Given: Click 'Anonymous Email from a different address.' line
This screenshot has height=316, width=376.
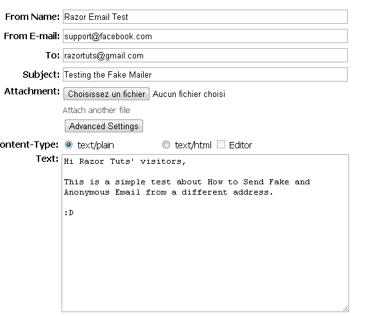Looking at the screenshot, I should [169, 192].
